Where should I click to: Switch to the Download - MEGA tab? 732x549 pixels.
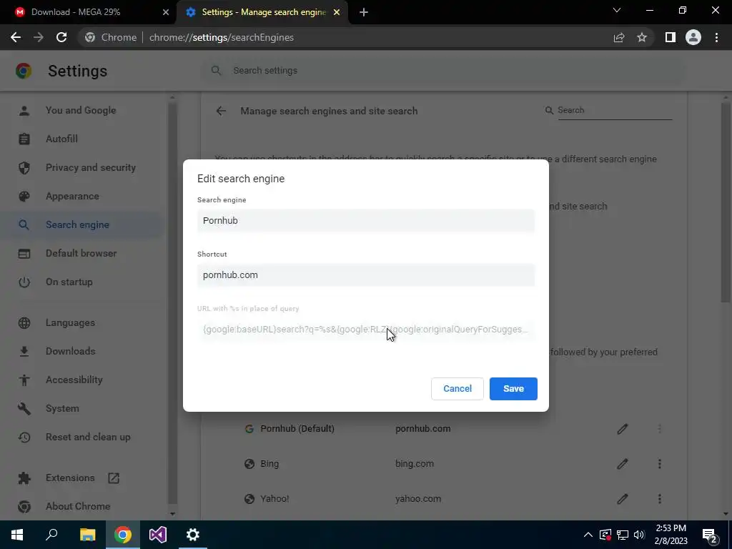click(x=89, y=12)
